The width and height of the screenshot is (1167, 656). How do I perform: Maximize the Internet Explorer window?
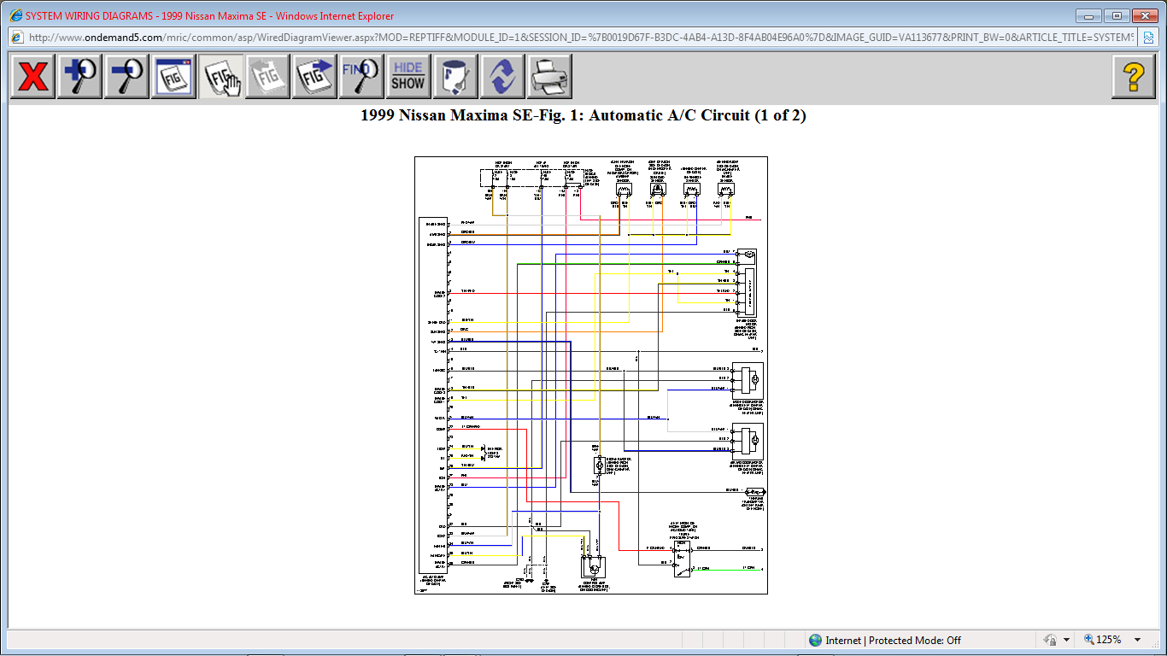point(1116,15)
